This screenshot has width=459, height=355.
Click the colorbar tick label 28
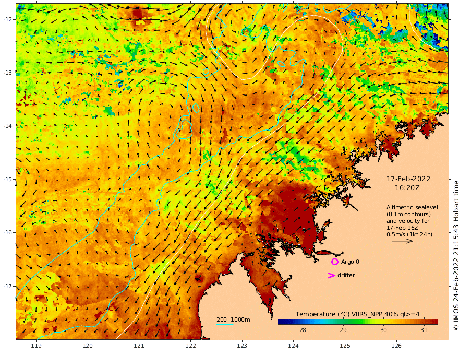[303, 330]
